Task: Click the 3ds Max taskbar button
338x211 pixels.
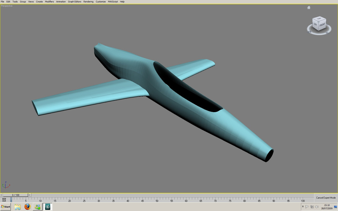Action: 48,207
